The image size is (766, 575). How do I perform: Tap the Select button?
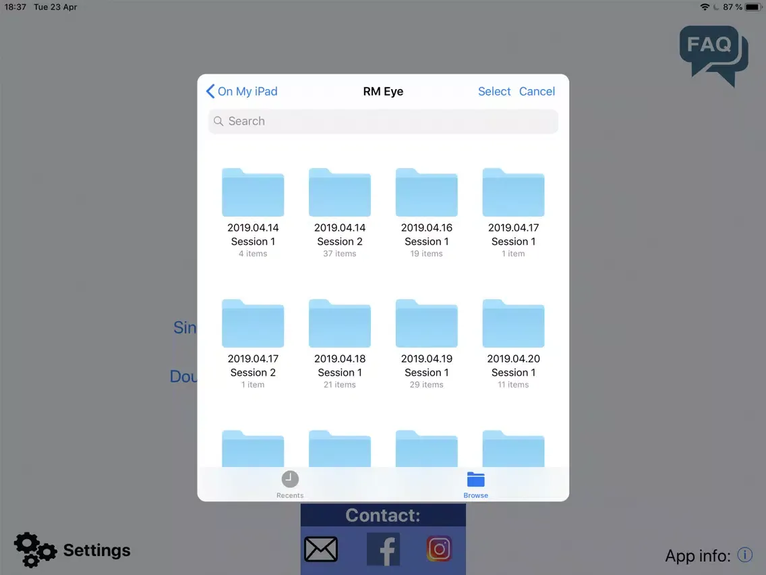tap(494, 91)
